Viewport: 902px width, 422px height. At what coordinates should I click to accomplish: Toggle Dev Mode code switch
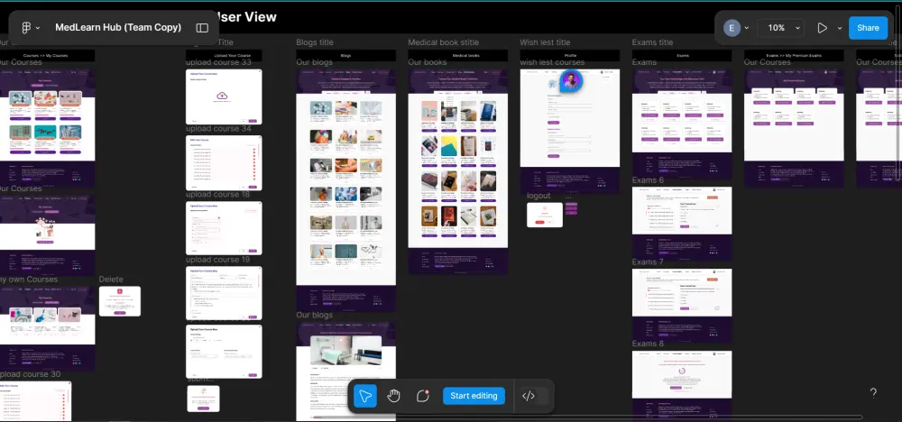tap(534, 396)
